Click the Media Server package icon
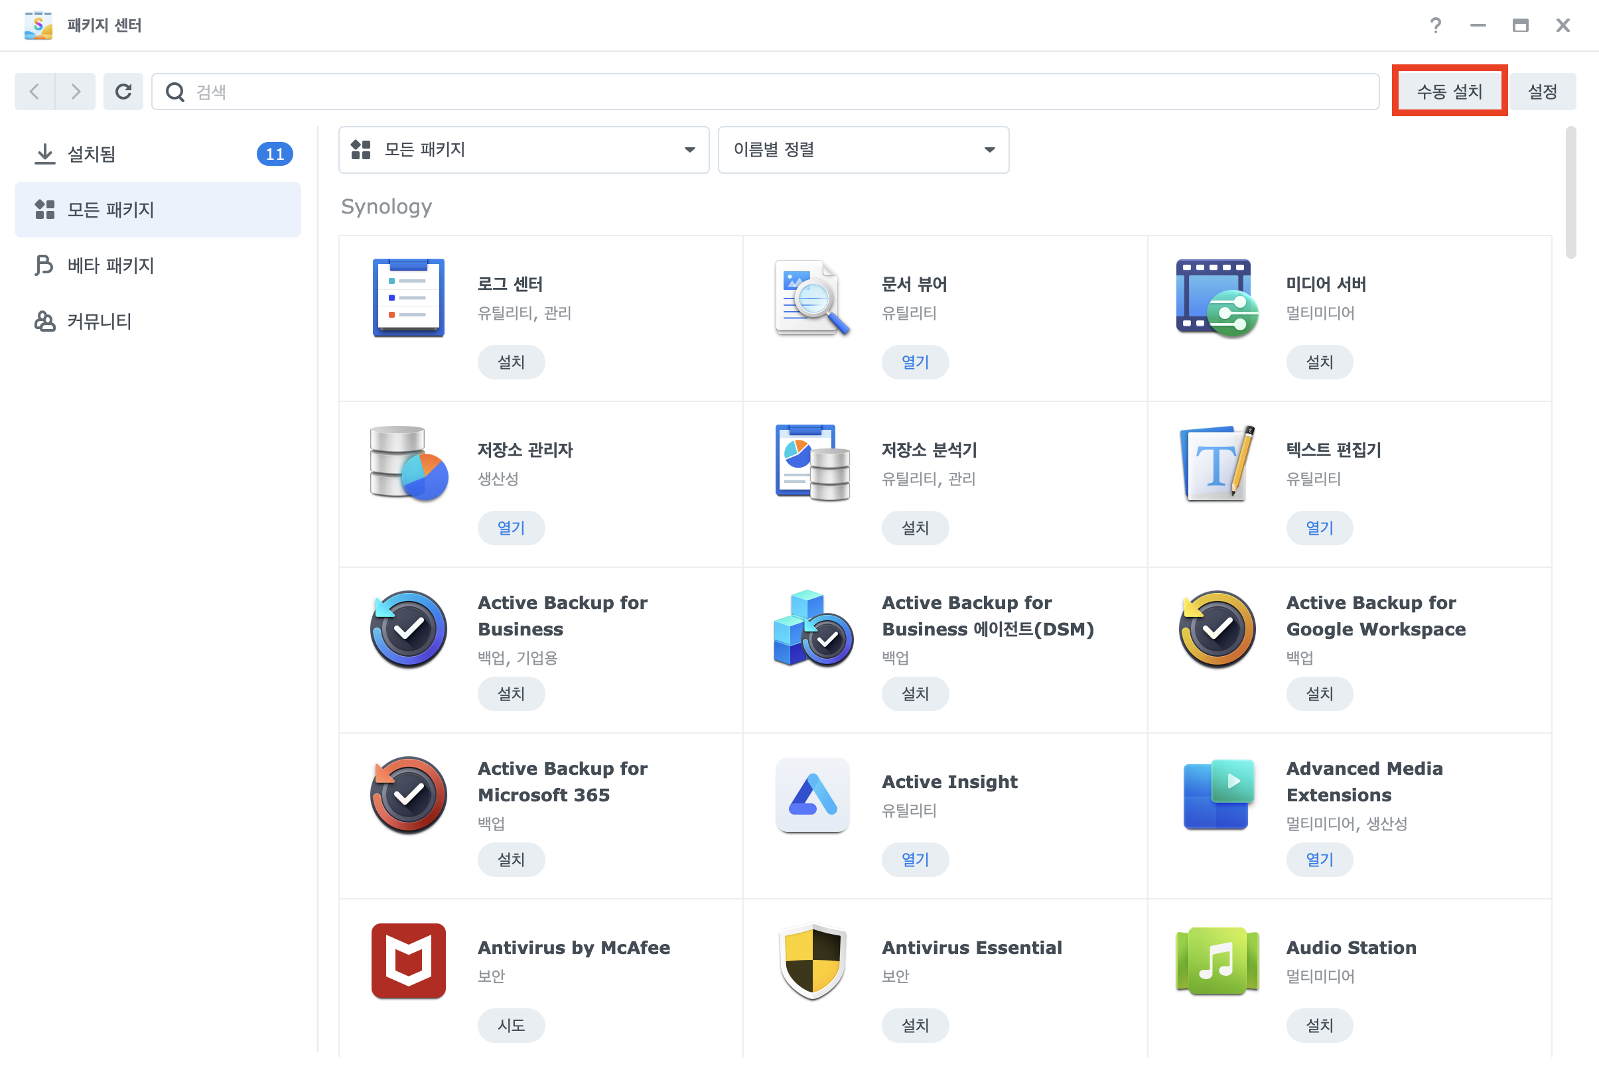The height and width of the screenshot is (1072, 1599). tap(1216, 297)
